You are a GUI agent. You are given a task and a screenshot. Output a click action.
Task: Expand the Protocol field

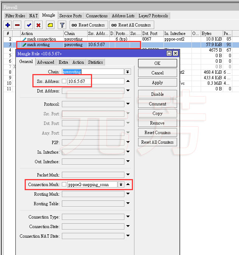[128, 104]
